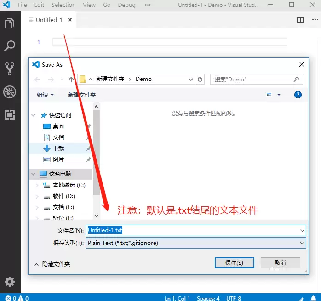321x301 pixels.
Task: Open the Explorer view in activity bar
Action: (x=10, y=23)
